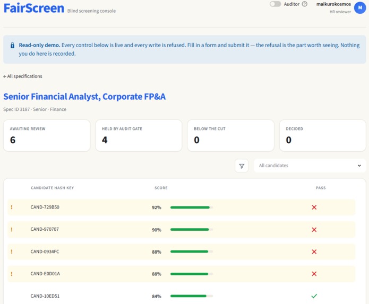Open the Held by Audit Gate card
The width and height of the screenshot is (369, 304).
139,135
